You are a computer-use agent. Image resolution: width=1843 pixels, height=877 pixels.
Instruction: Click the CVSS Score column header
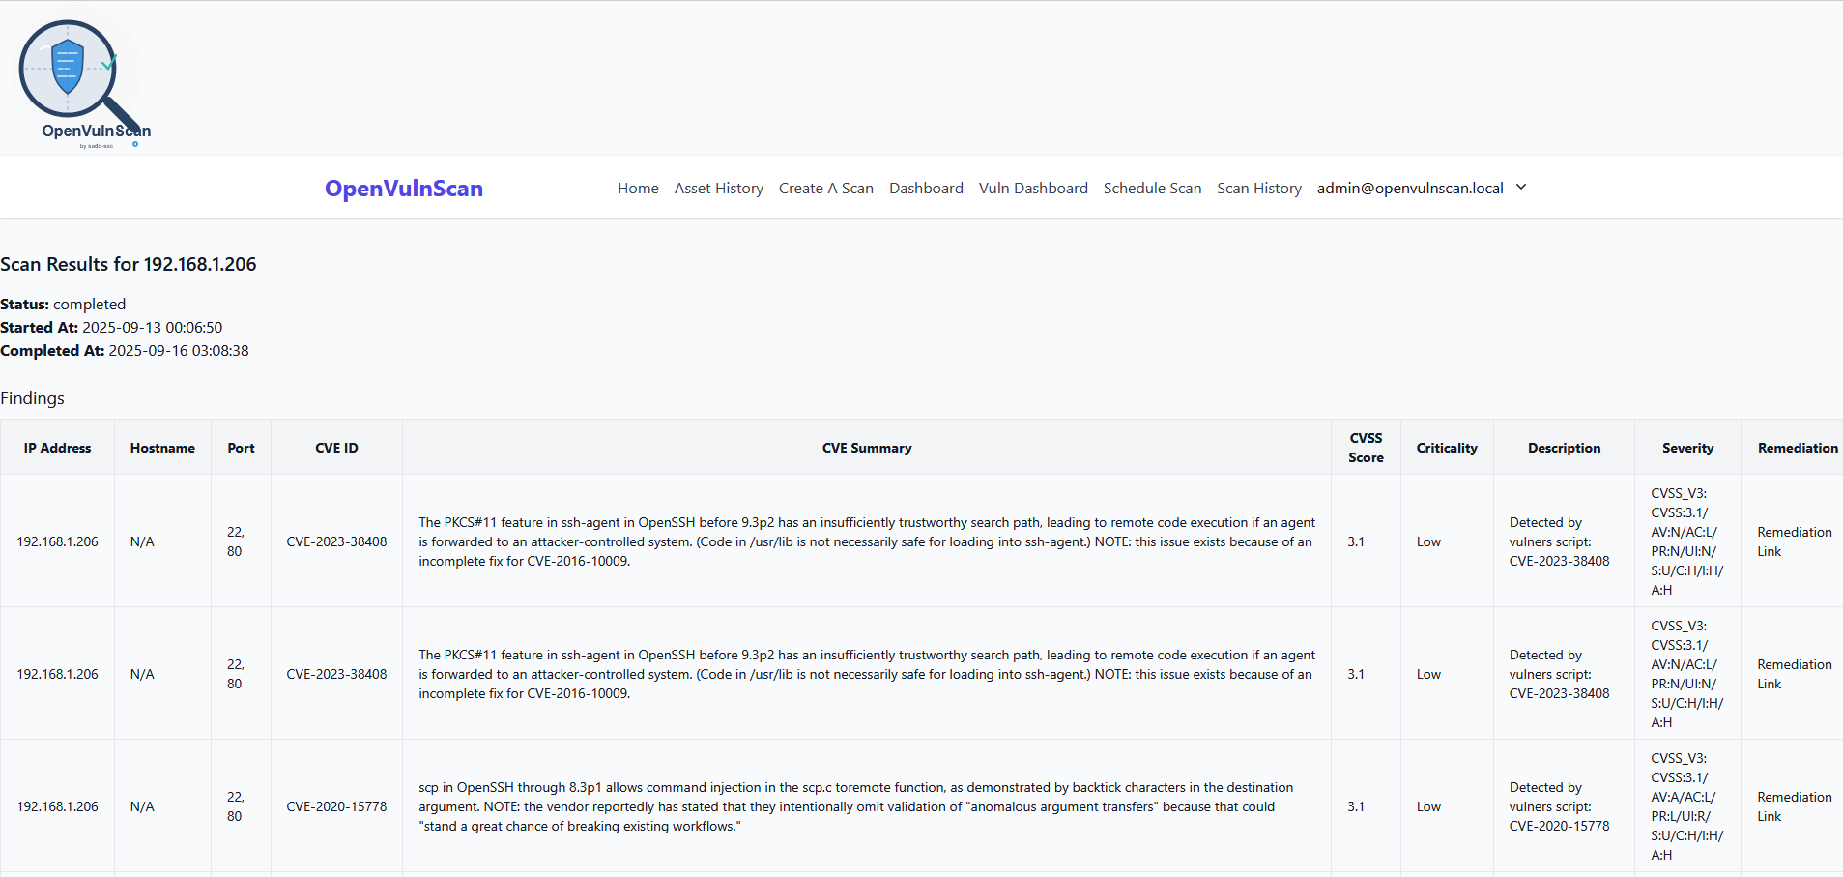click(1365, 448)
